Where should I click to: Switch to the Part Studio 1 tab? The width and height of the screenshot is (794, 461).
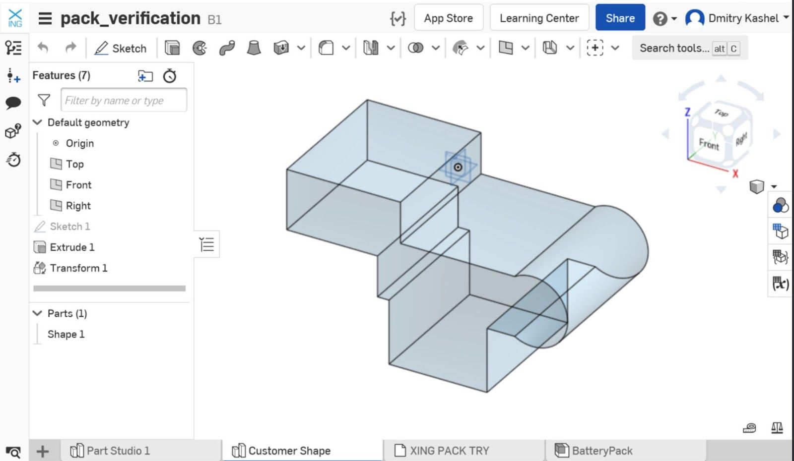118,451
